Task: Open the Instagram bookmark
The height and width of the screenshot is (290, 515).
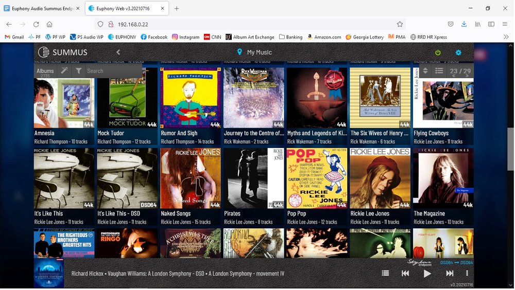Action: (x=185, y=37)
